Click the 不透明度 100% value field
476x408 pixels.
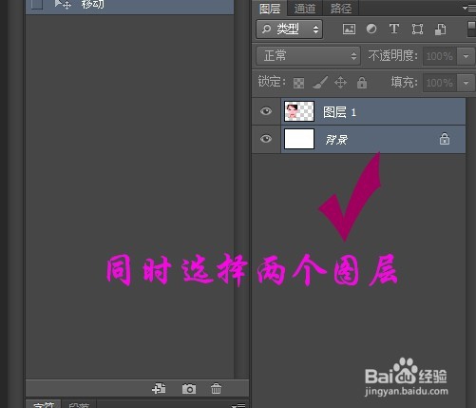point(440,56)
